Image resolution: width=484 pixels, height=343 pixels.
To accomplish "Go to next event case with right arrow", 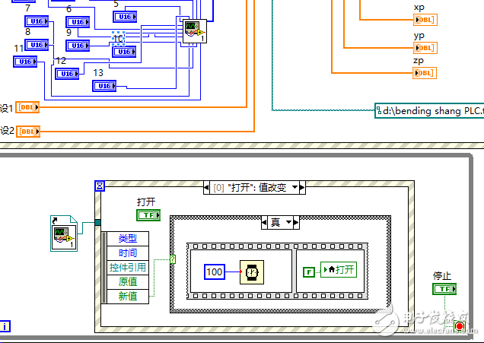I will [302, 187].
